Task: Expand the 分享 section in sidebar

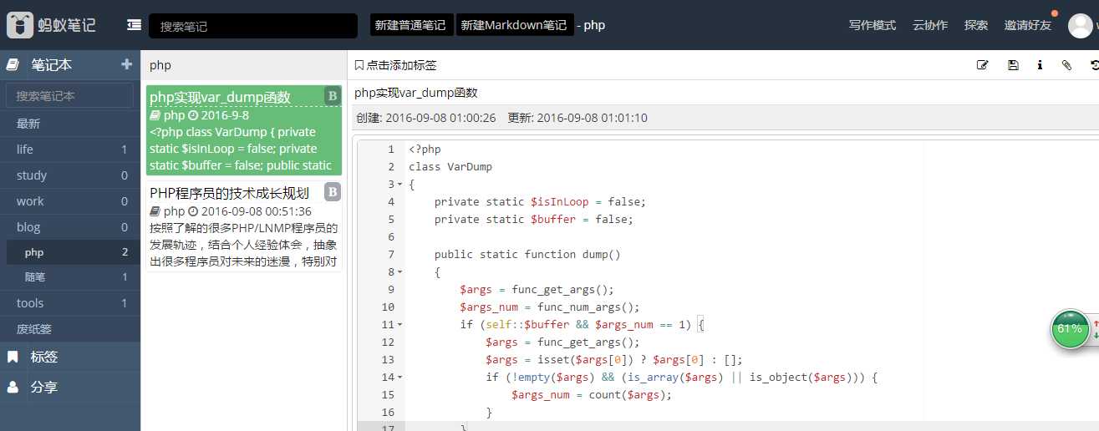Action: point(70,388)
